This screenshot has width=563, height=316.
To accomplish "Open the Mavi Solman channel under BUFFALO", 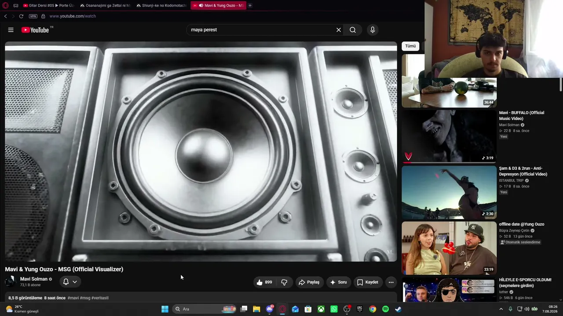I will (x=509, y=125).
